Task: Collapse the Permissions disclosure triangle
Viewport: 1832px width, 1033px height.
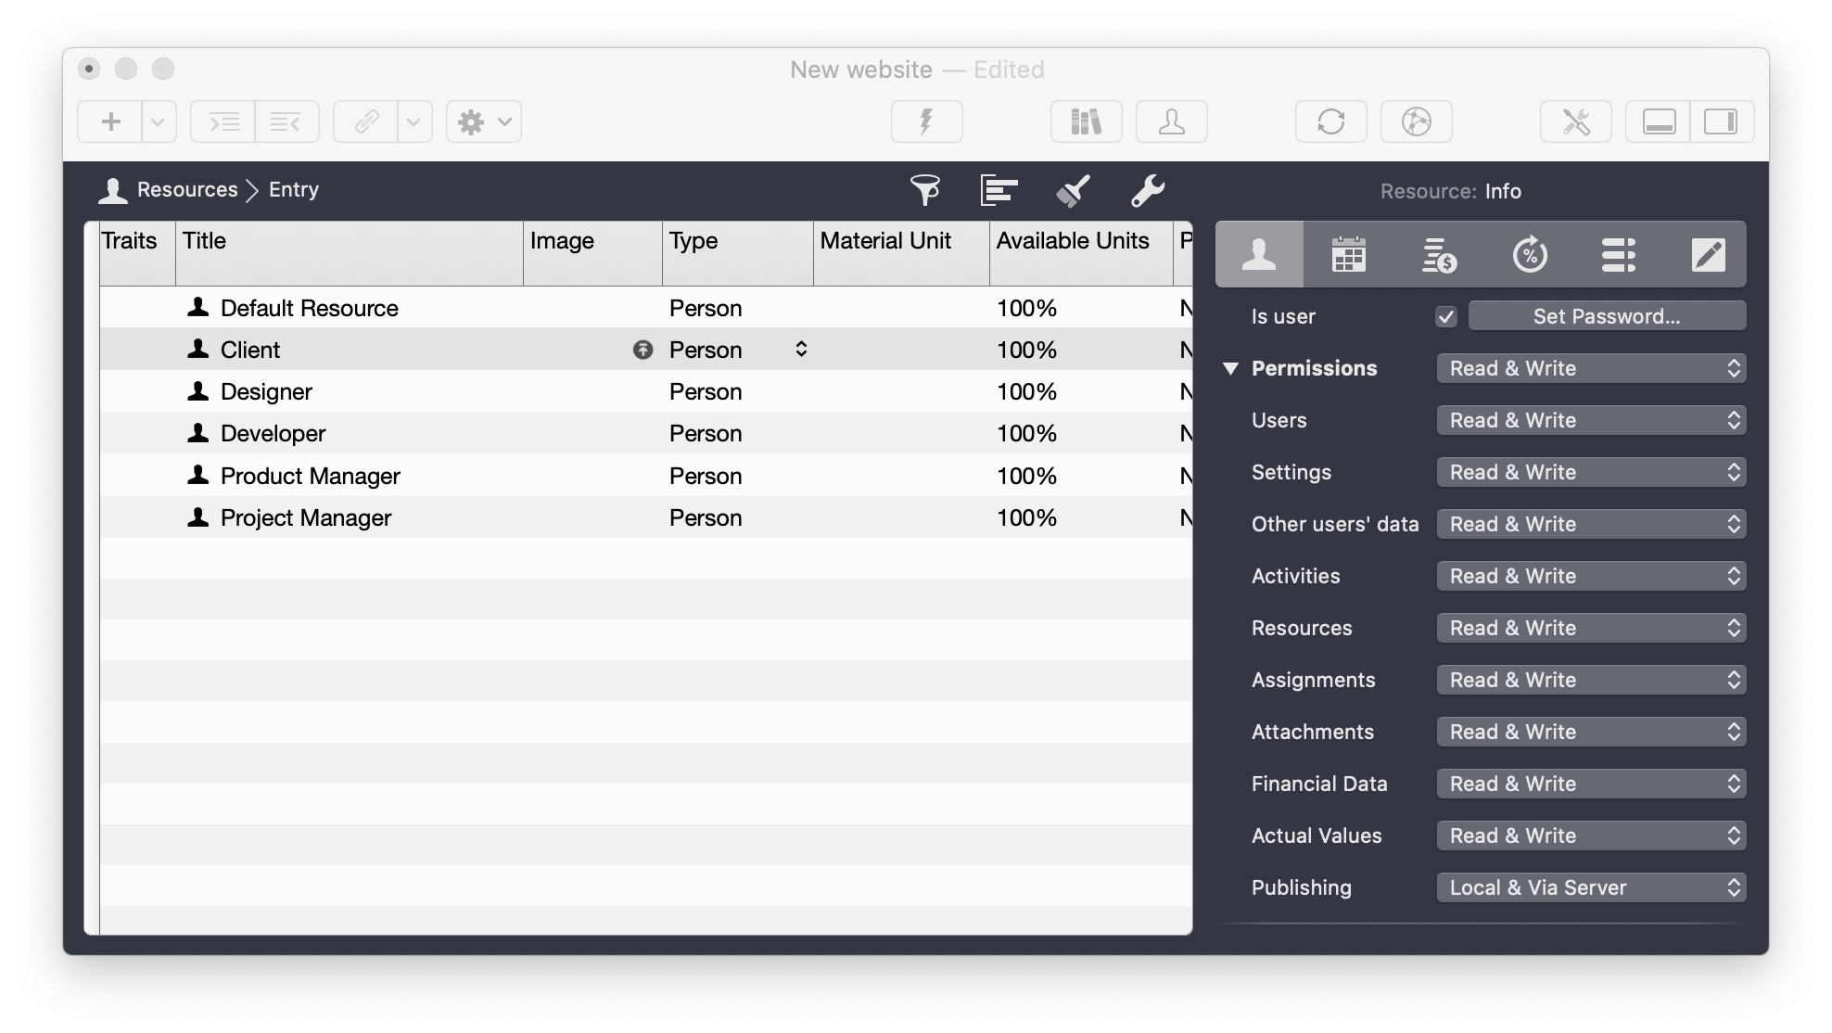Action: point(1230,368)
